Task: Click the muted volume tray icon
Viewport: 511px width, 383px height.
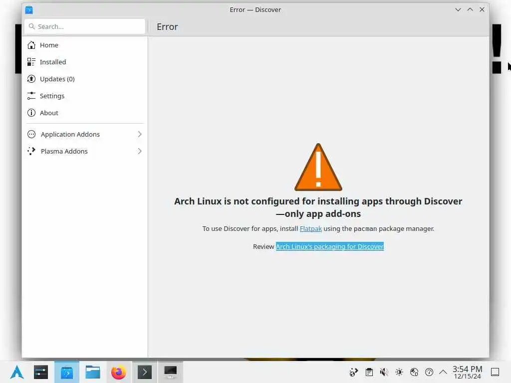Action: (384, 372)
